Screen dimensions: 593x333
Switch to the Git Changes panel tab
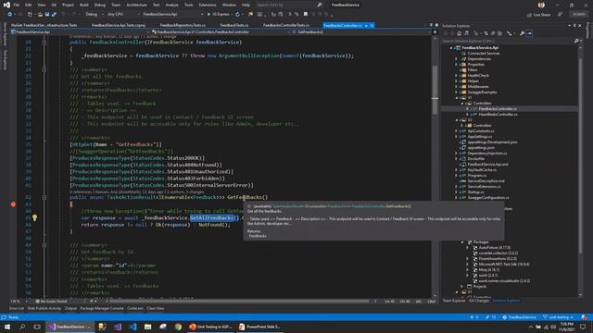[x=479, y=301]
